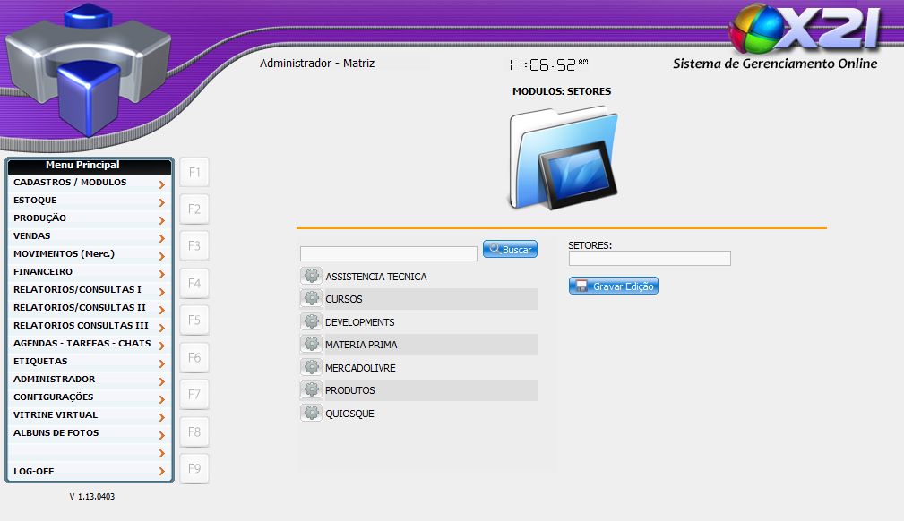
Task: Click gear icon beside PRODUTOS
Action: coord(311,389)
